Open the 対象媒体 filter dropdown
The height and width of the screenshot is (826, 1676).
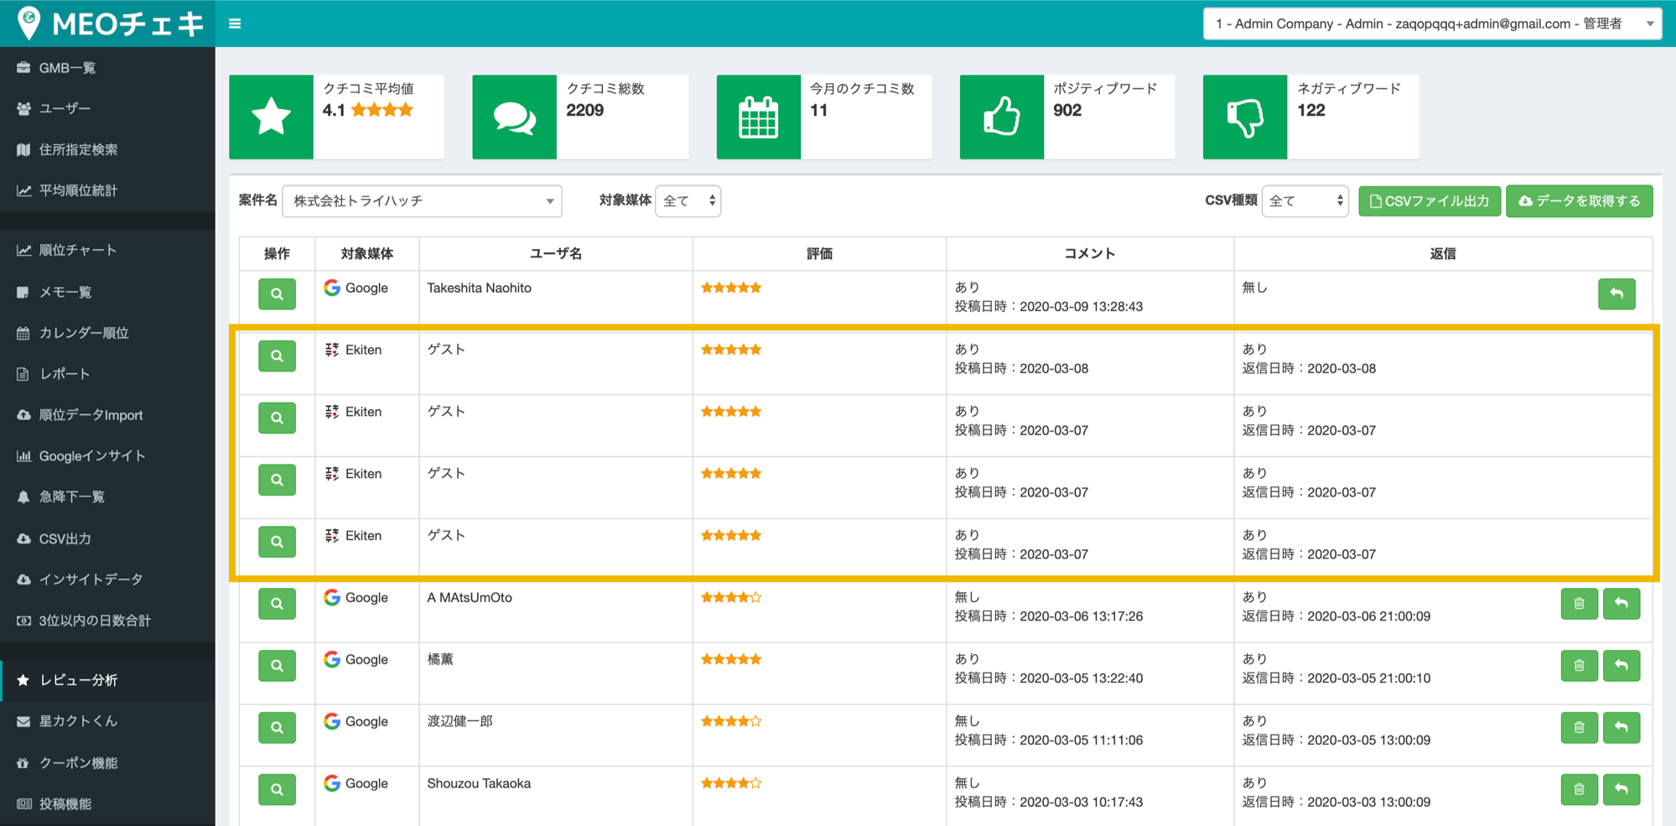pos(688,201)
